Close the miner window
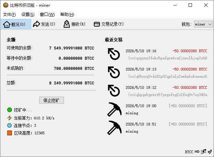Viewport: 214px width, 157px height. (206, 5)
